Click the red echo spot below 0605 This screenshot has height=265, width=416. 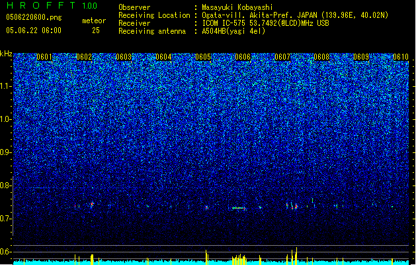coord(206,207)
